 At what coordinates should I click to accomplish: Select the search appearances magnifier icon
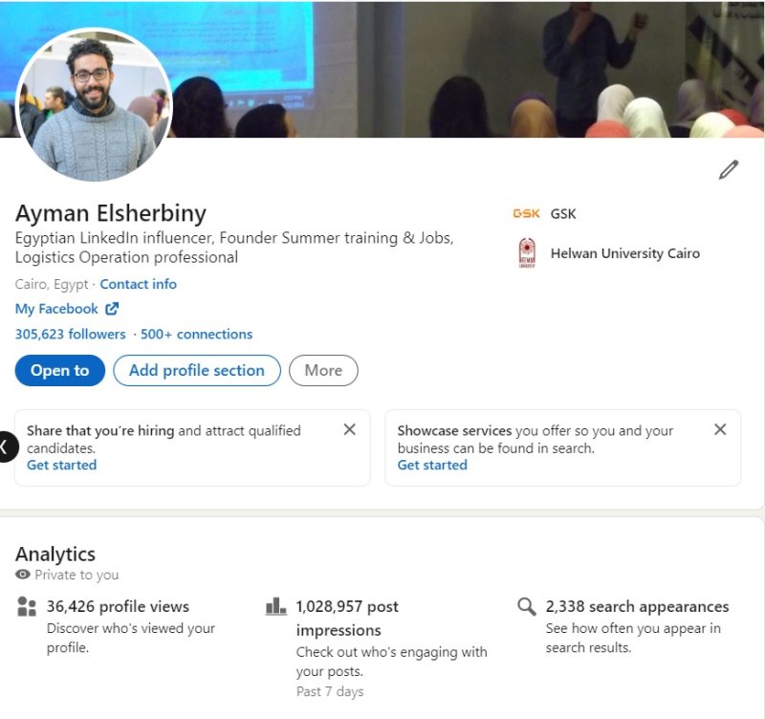click(526, 606)
